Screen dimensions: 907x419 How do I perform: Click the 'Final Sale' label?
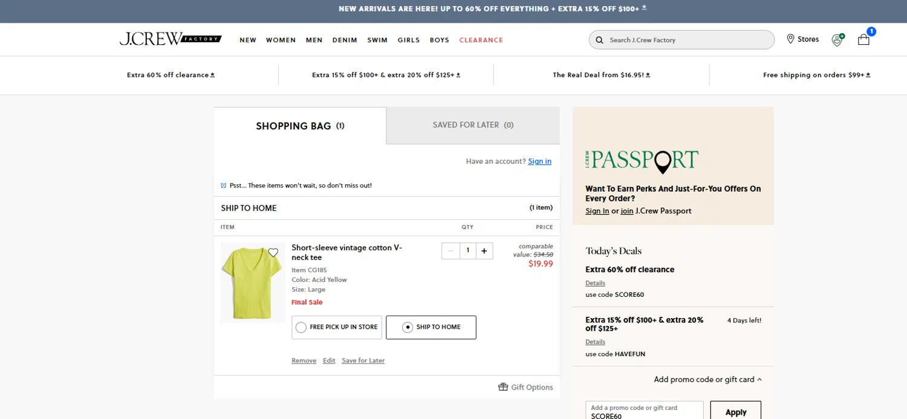click(307, 302)
